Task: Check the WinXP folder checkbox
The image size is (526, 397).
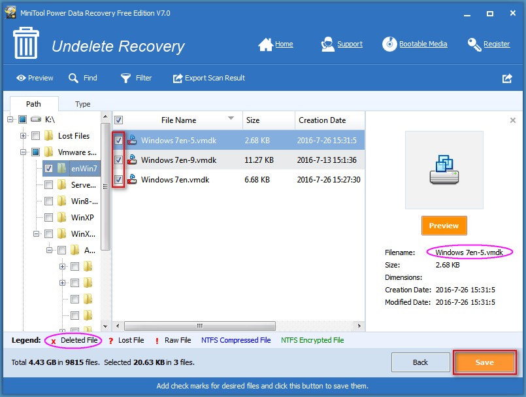Action: (x=48, y=217)
